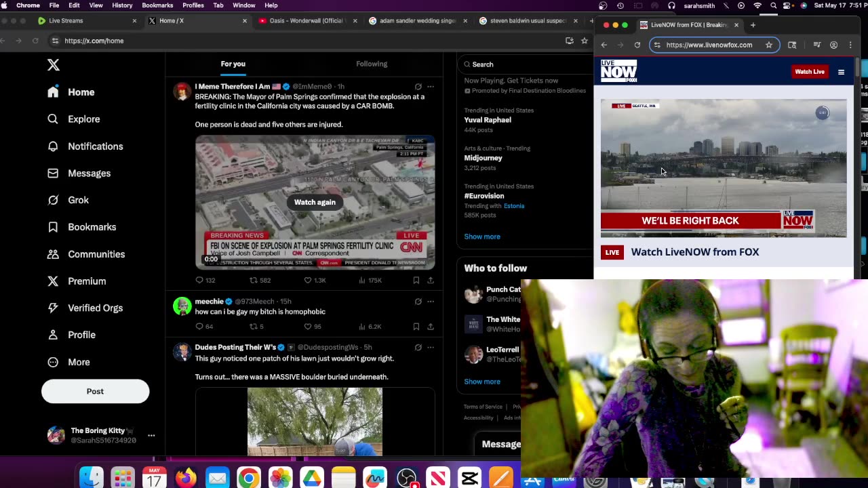Screen dimensions: 868x488
Task: Open more options on Dudes Posting Their W's post
Action: [x=431, y=348]
